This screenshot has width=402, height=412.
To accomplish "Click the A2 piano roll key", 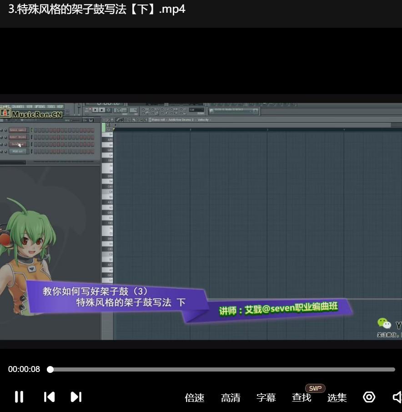I will (107, 270).
